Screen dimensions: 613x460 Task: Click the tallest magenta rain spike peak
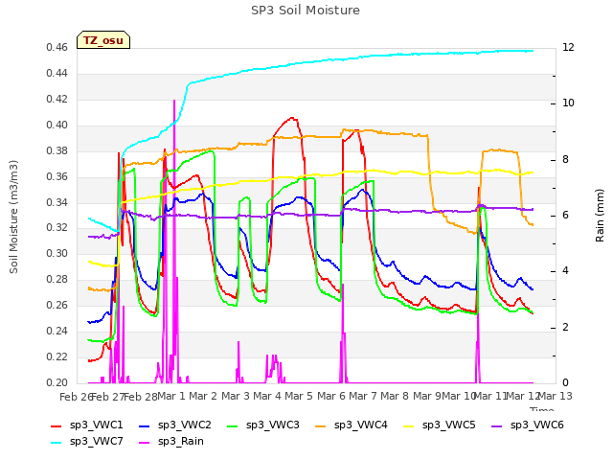[174, 101]
